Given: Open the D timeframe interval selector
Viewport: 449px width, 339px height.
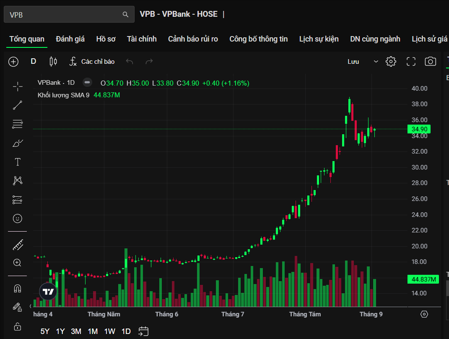Looking at the screenshot, I should click(34, 61).
